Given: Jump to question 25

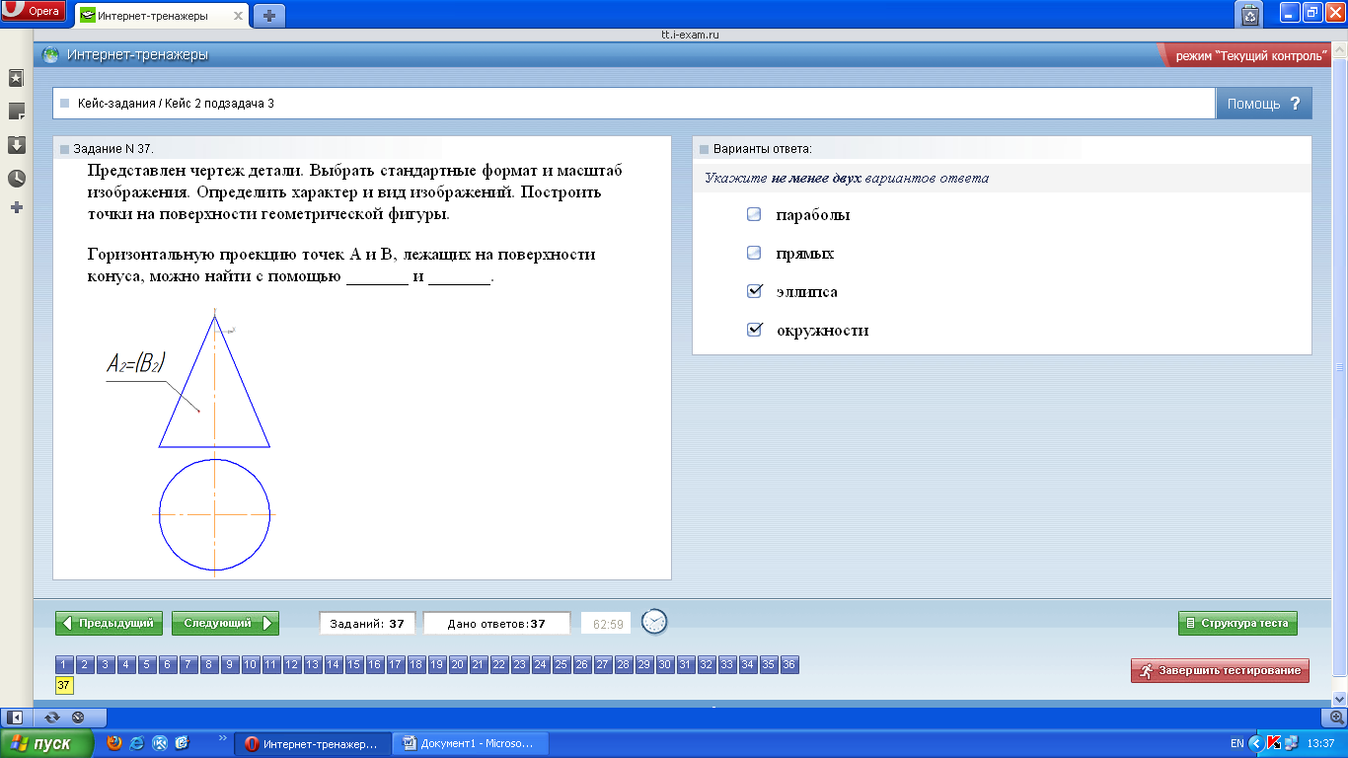Looking at the screenshot, I should click(x=562, y=665).
